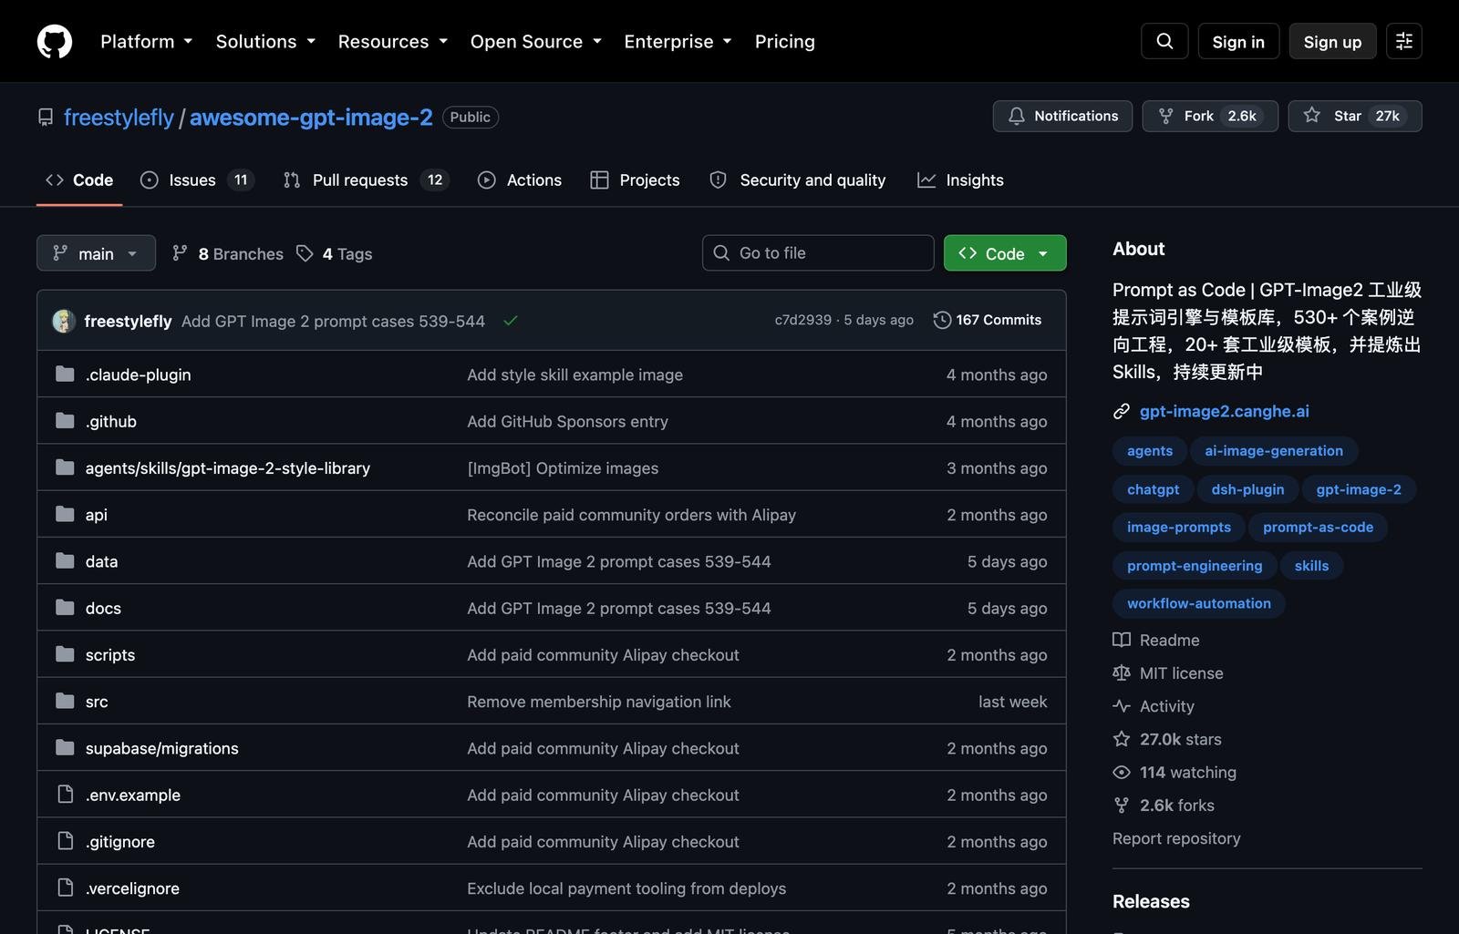Click the folder icon for .claude-plugin
Screen dimensions: 1459x934
click(65, 375)
